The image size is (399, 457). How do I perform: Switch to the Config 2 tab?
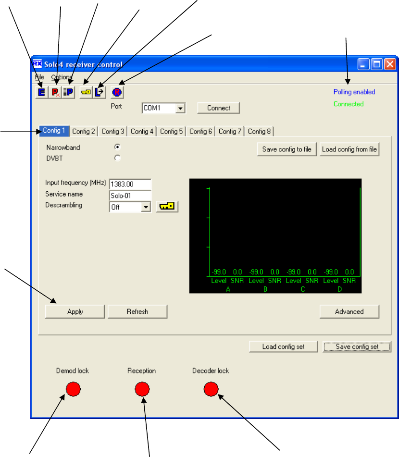point(84,132)
